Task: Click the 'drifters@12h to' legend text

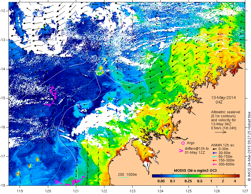Action: click(x=197, y=149)
